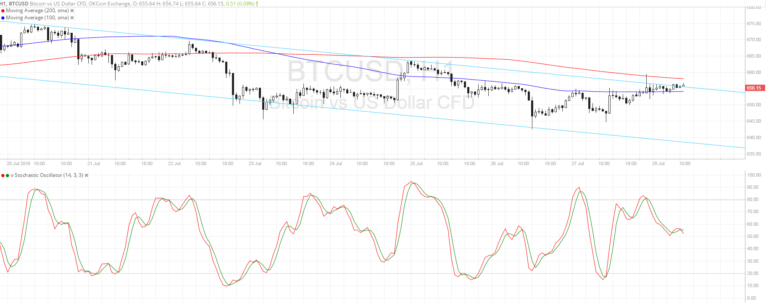Click the 665.00 price axis label
Image resolution: width=766 pixels, height=303 pixels.
[x=754, y=56]
